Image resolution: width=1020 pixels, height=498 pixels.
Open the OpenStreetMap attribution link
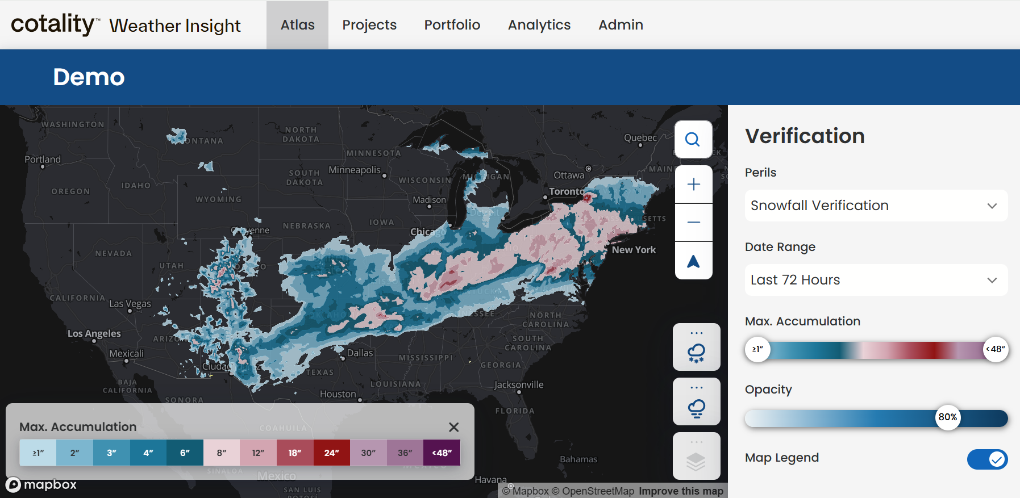(x=593, y=491)
